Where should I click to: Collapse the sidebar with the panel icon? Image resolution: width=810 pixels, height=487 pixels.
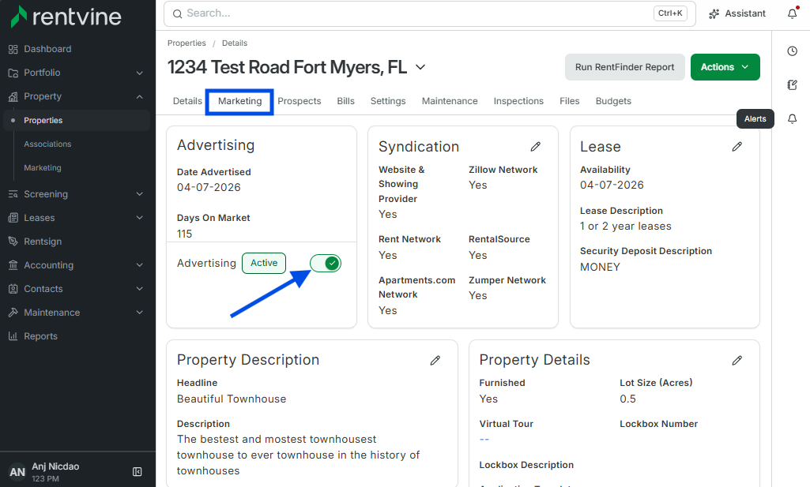coord(138,471)
